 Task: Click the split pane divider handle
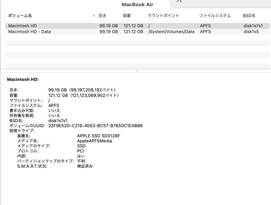(x=137, y=71)
